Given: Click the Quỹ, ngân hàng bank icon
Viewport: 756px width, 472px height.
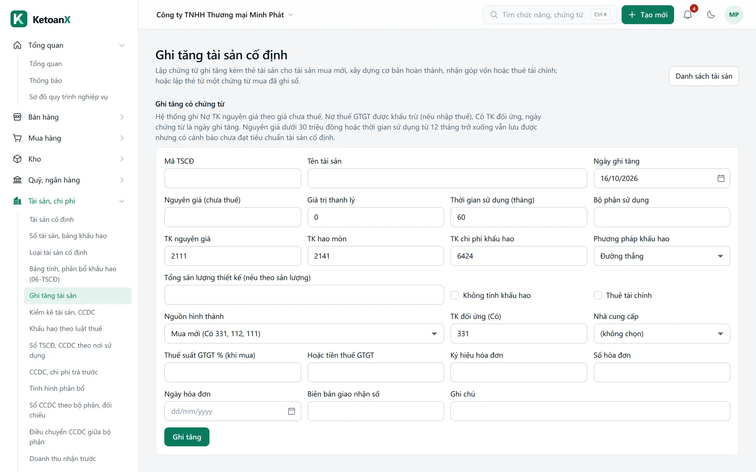Looking at the screenshot, I should [17, 180].
